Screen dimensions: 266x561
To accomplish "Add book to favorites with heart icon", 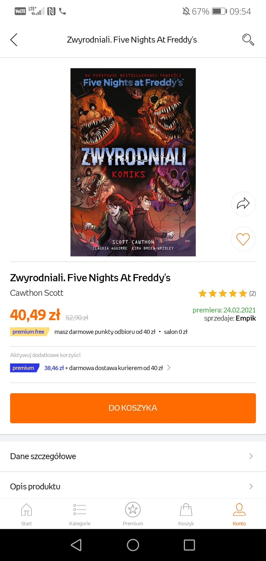I will (243, 239).
